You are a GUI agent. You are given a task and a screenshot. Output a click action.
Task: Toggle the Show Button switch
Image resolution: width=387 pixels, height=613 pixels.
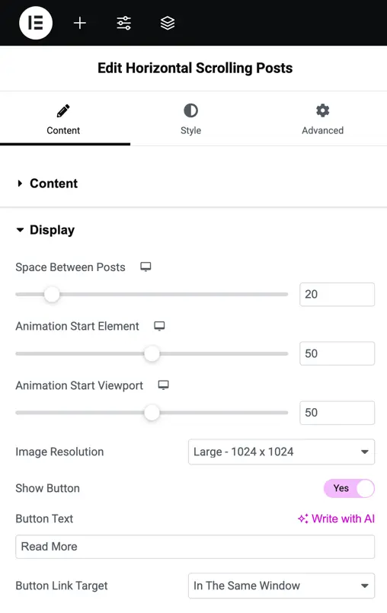(x=349, y=488)
